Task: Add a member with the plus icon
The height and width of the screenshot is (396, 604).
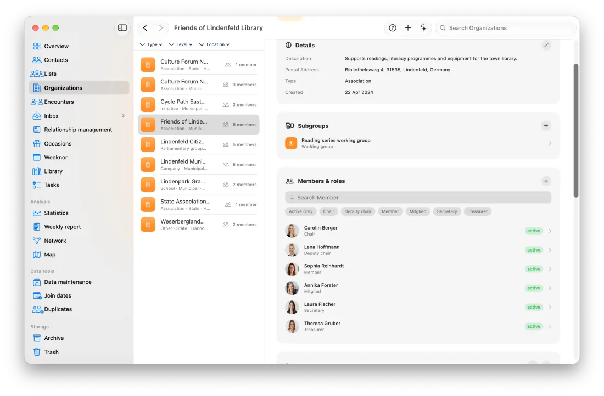Action: 546,181
